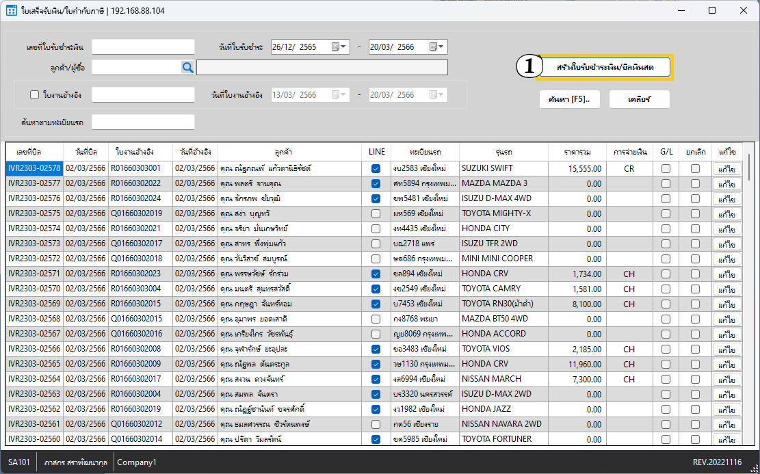Click the ค้นหาตามทะเบียนรถ text field

point(143,122)
